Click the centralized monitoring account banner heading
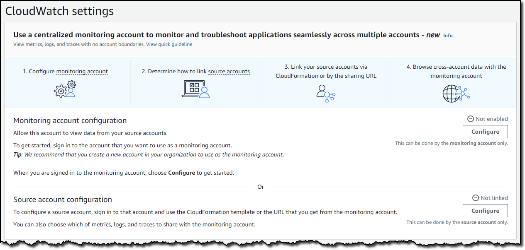This screenshot has height=250, width=525. coord(227,35)
